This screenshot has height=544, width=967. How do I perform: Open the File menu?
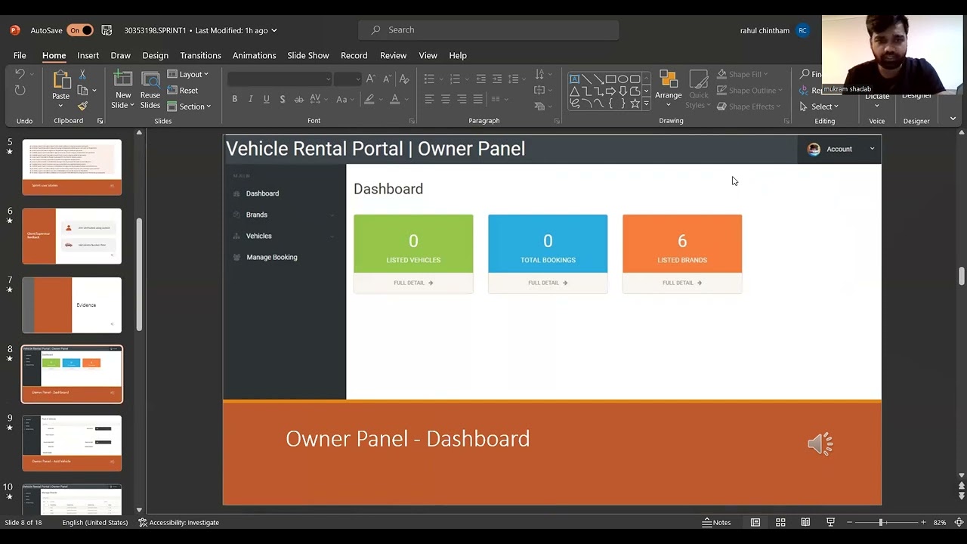(20, 55)
